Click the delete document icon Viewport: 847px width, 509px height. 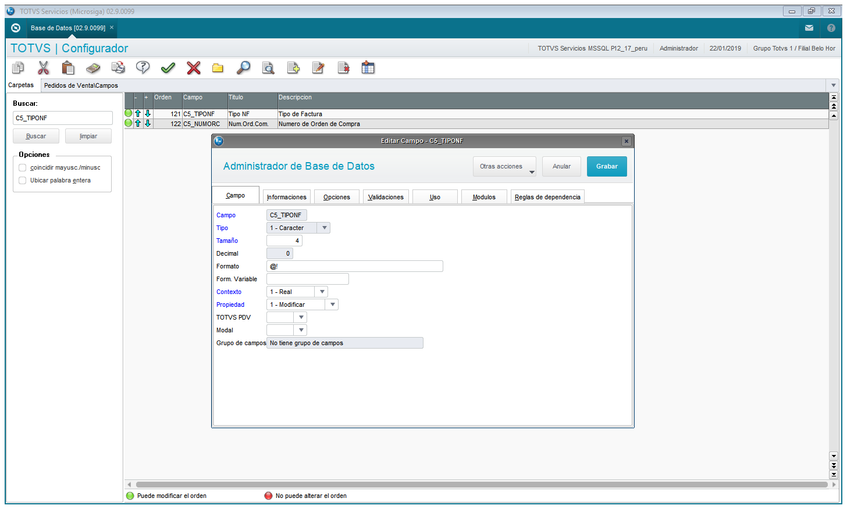[x=344, y=68]
